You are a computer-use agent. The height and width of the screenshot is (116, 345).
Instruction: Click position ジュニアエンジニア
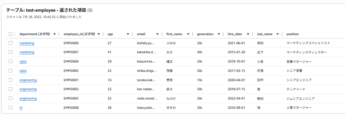pyautogui.click(x=300, y=99)
